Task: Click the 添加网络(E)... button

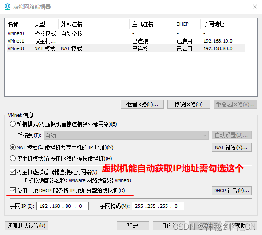Action: pos(142,104)
